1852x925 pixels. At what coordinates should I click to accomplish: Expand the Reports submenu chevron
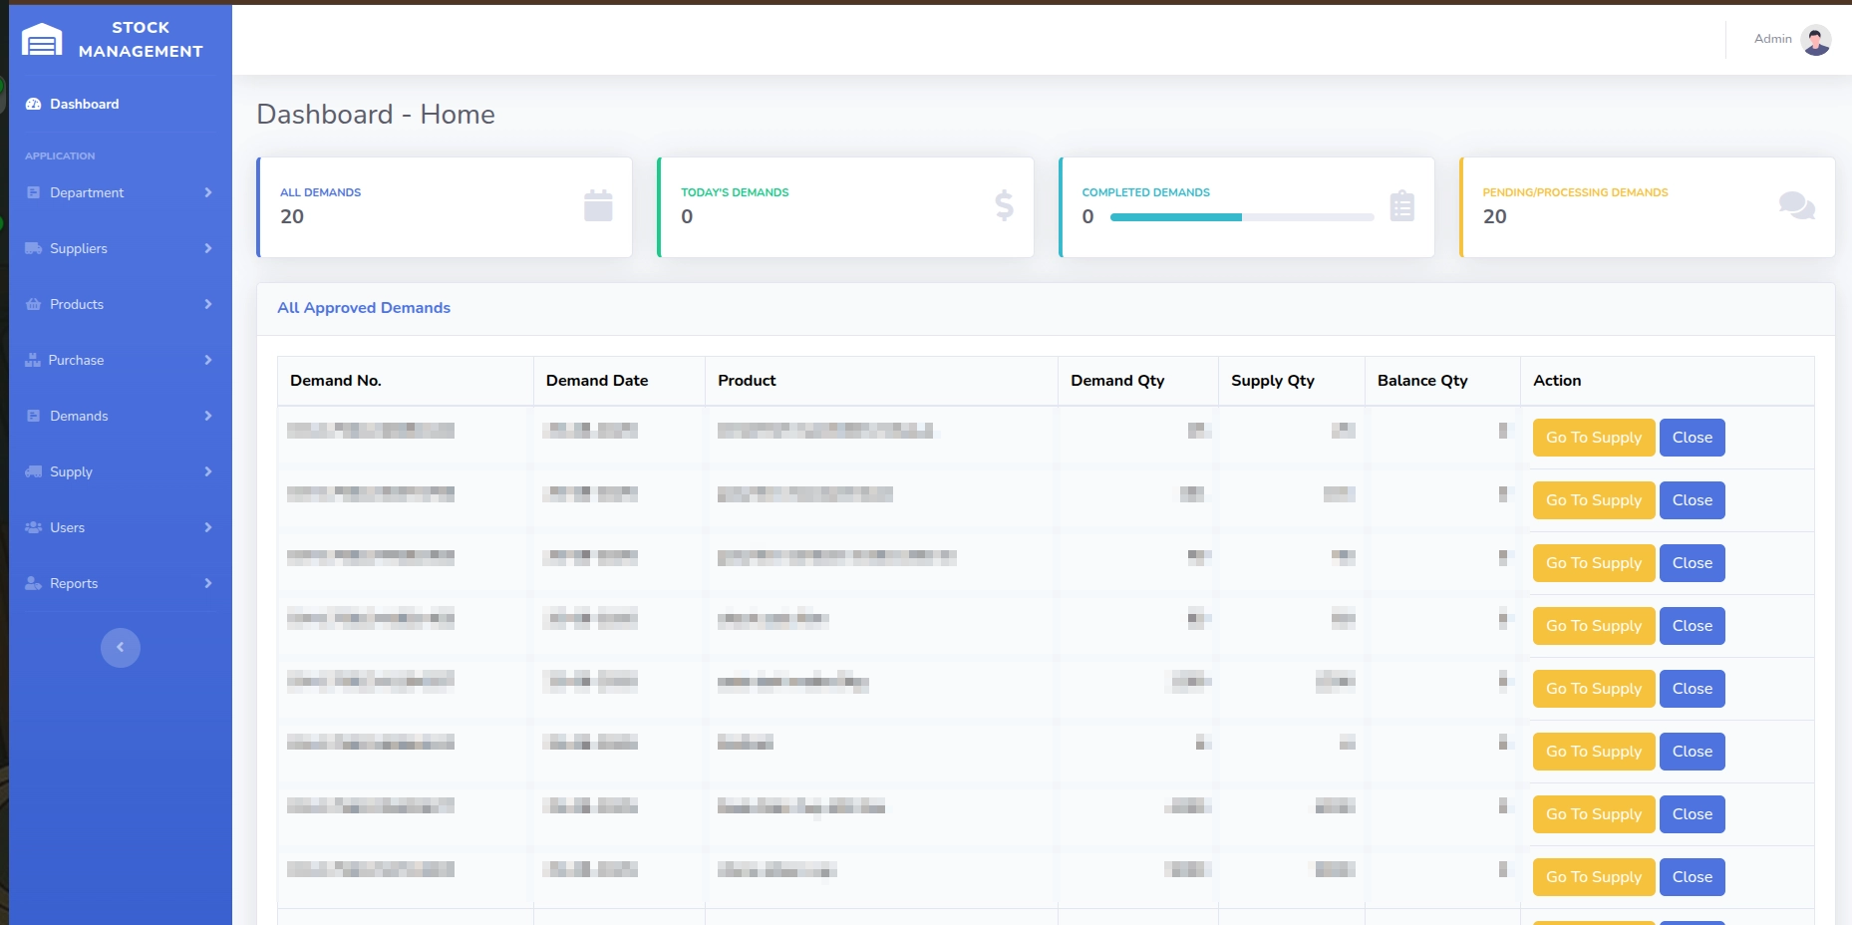pyautogui.click(x=208, y=583)
